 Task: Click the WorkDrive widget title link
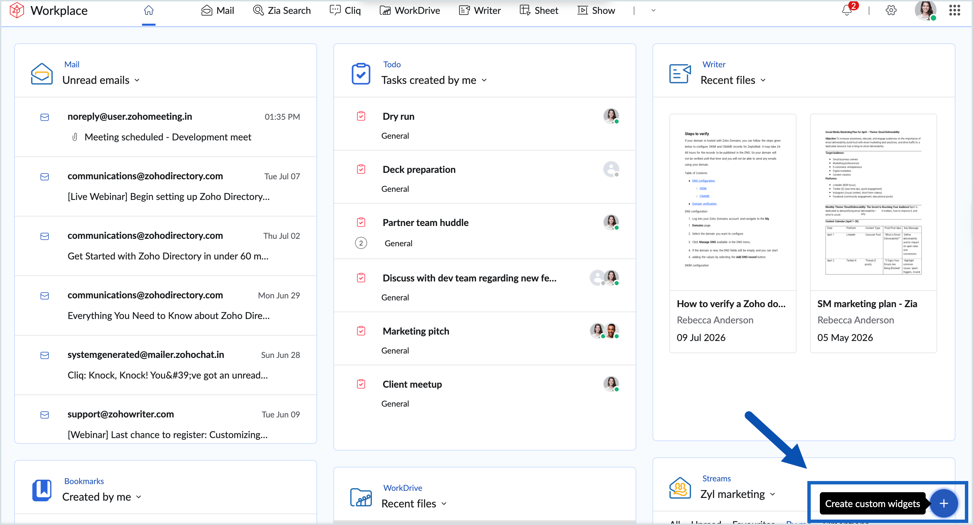402,487
